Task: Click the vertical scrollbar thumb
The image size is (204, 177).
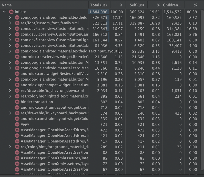Action: tap(202, 90)
